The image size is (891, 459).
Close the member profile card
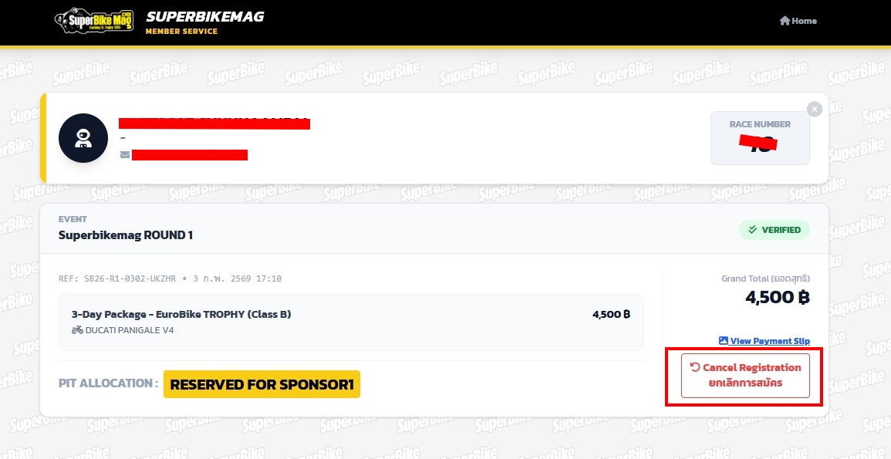[815, 110]
